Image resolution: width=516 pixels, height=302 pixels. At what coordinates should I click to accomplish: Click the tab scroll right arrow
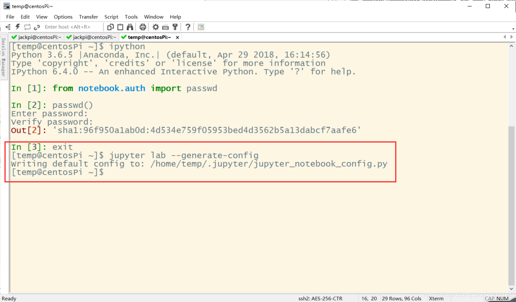[x=512, y=37]
